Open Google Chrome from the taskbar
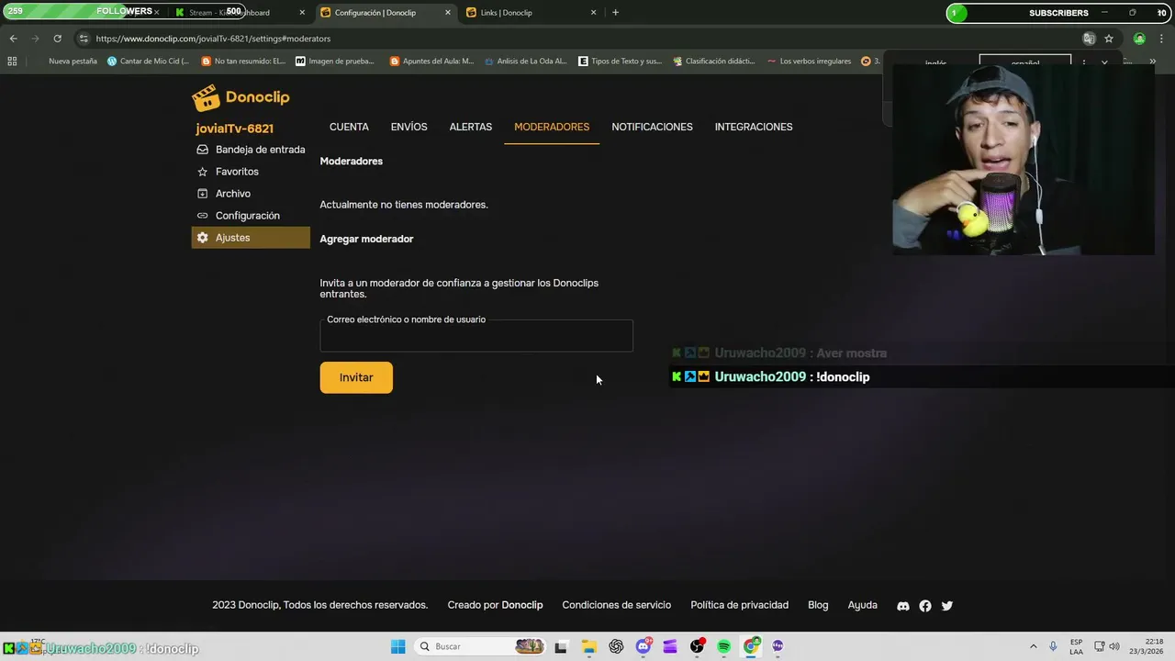Image resolution: width=1175 pixels, height=661 pixels. 752,646
